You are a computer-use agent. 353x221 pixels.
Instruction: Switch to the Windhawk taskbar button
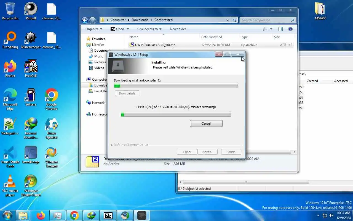(x=141, y=215)
